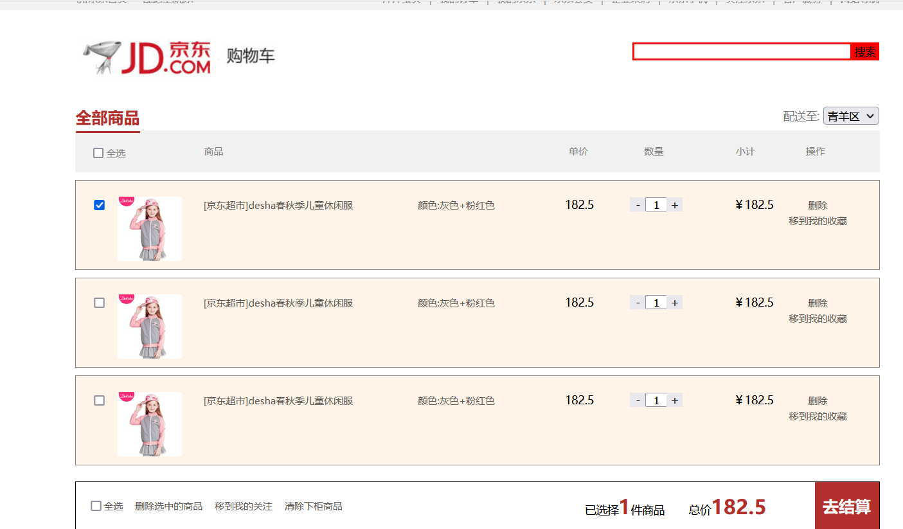
Task: Decrease quantity in the second product row
Action: (x=638, y=303)
